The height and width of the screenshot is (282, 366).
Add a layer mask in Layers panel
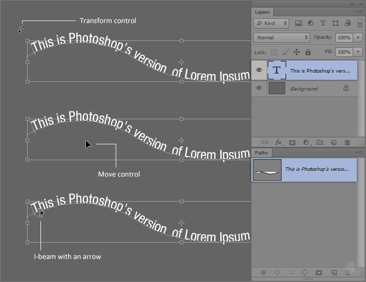[x=293, y=142]
